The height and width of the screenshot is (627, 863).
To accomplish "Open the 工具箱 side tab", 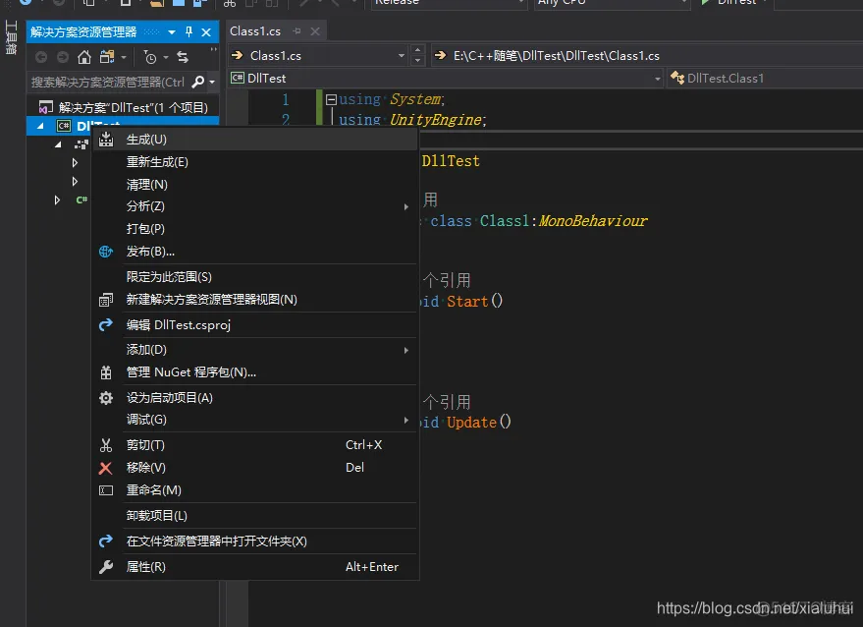I will click(x=12, y=38).
